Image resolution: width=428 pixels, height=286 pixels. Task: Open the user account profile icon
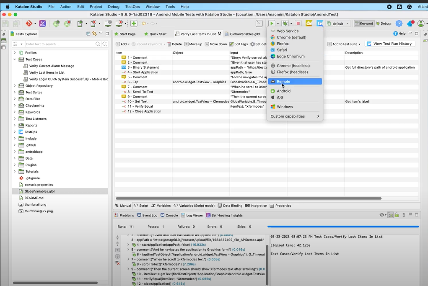[x=421, y=23]
